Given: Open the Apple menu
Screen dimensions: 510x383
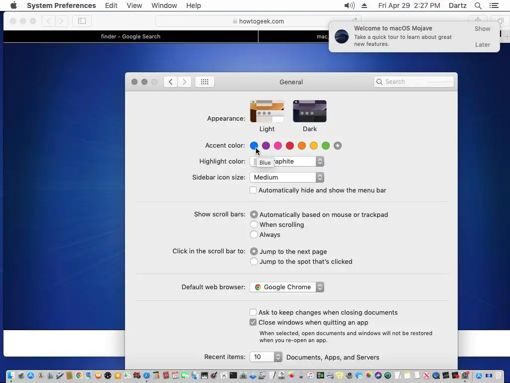Looking at the screenshot, I should click(13, 5).
